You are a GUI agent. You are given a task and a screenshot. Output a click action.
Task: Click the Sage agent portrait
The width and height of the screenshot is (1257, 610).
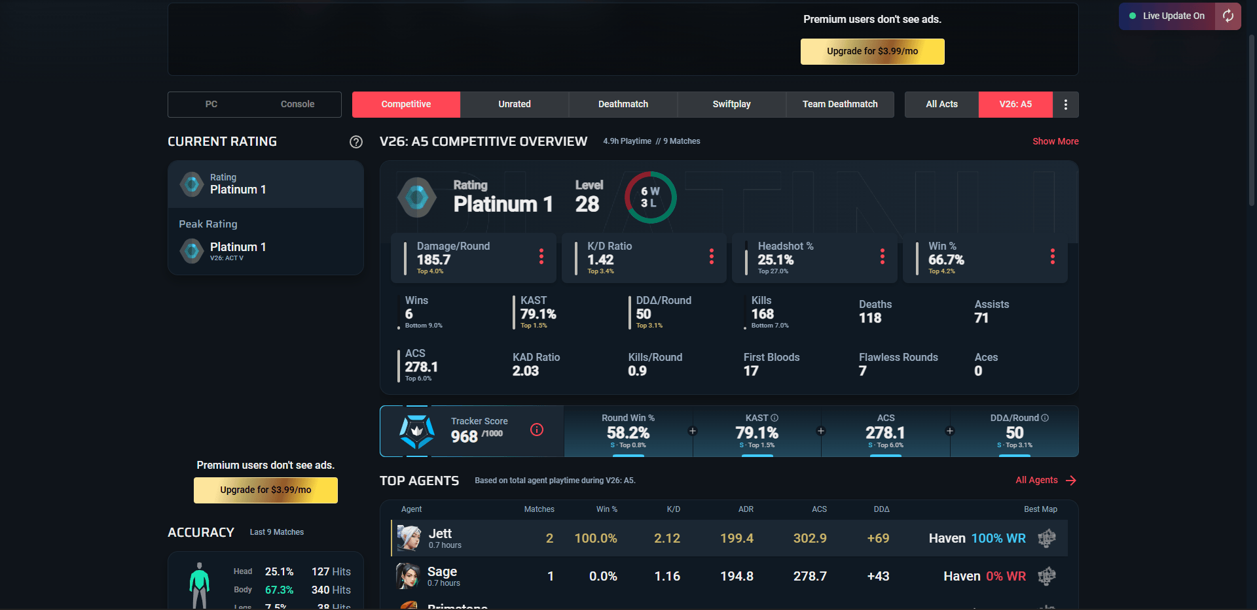[x=408, y=576]
